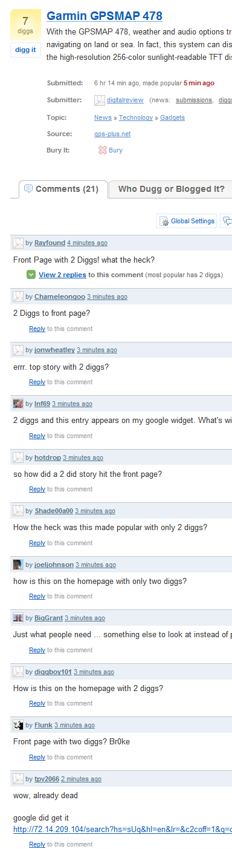Screen dimensions: 232x849
Task: Open the Gadgets topic link
Action: point(172,117)
